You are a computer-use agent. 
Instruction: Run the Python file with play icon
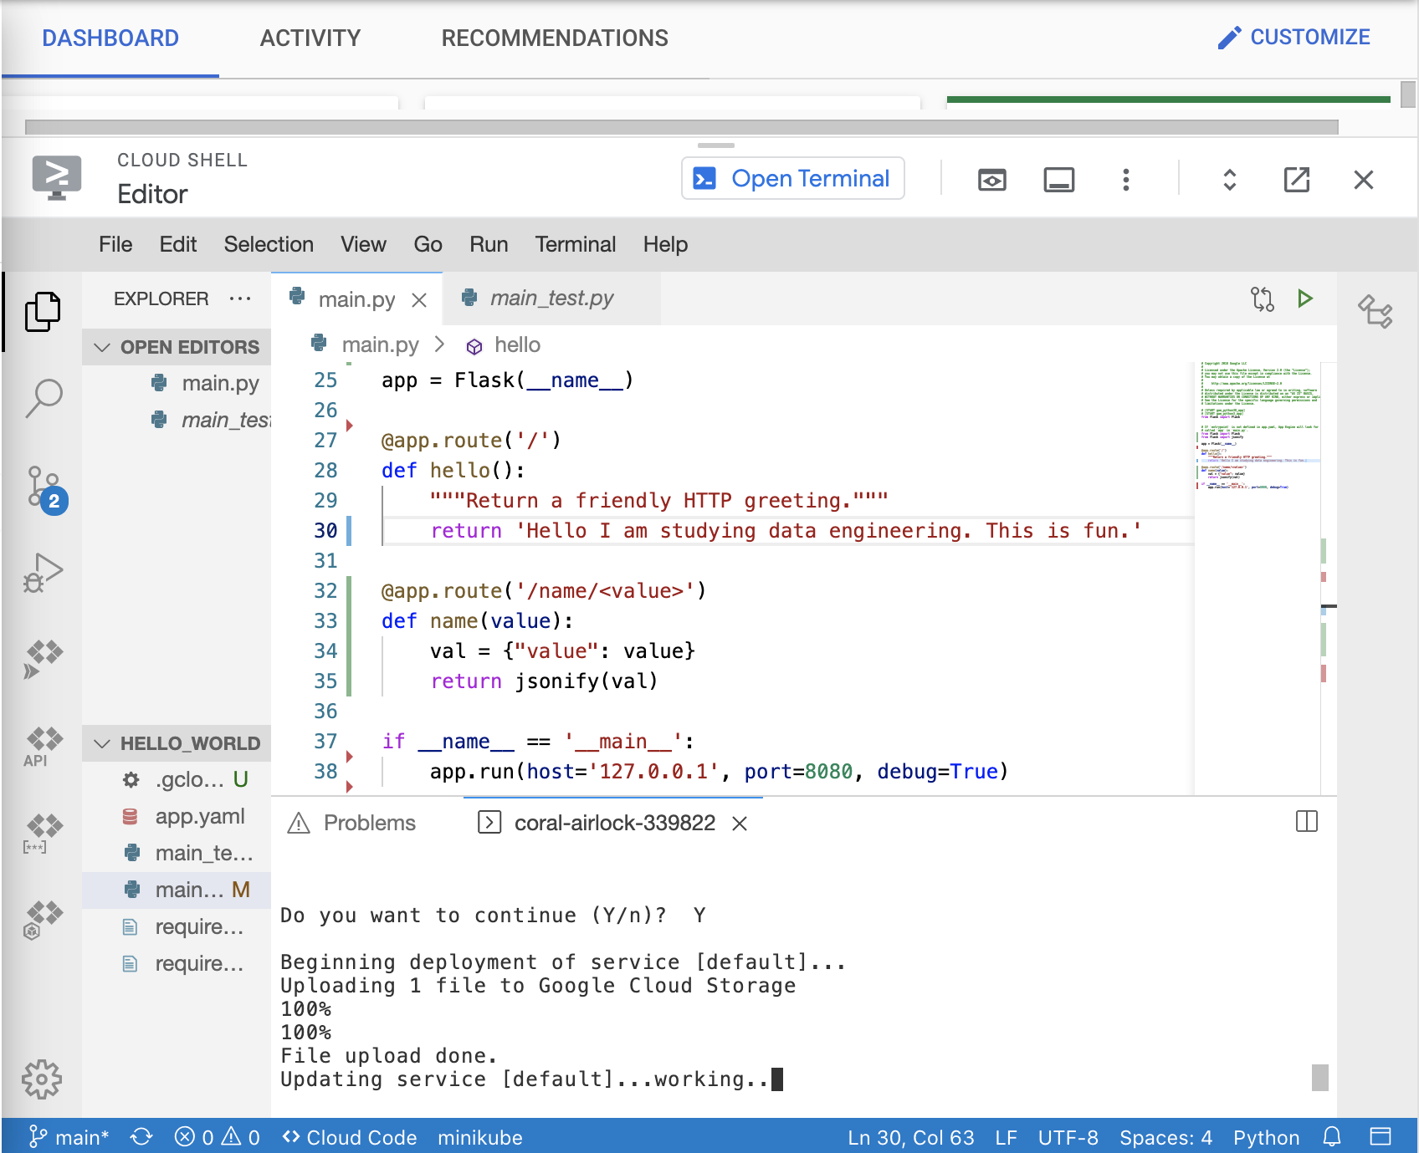click(1305, 298)
